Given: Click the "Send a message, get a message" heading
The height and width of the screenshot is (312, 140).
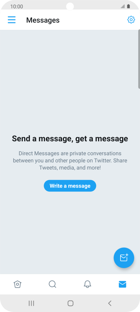Looking at the screenshot, I should (x=70, y=138).
